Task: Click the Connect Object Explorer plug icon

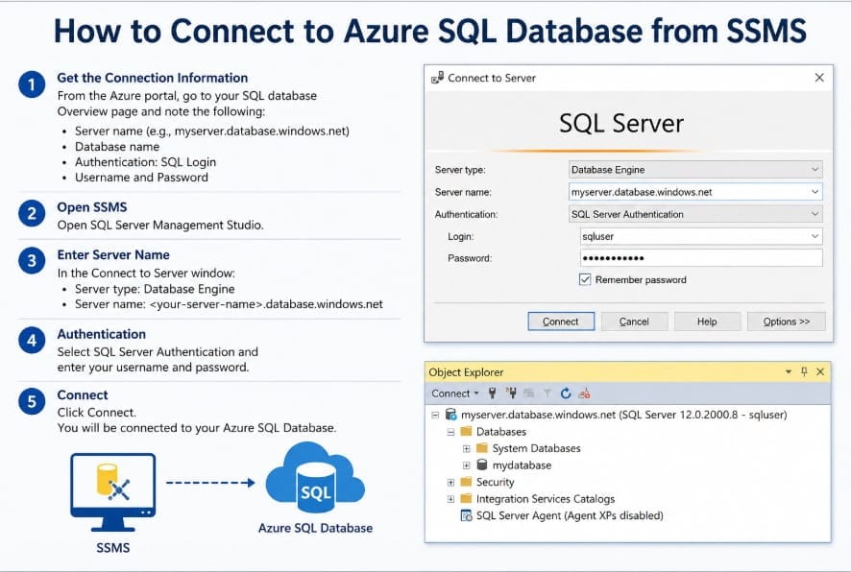Action: 493,393
